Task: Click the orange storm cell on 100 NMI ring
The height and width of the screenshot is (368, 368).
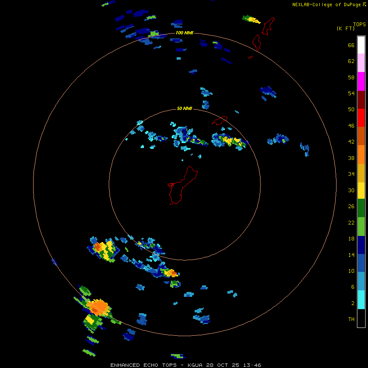Action: 99,307
